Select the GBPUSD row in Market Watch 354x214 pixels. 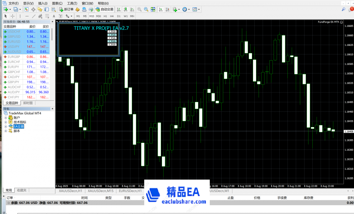(x=27, y=37)
